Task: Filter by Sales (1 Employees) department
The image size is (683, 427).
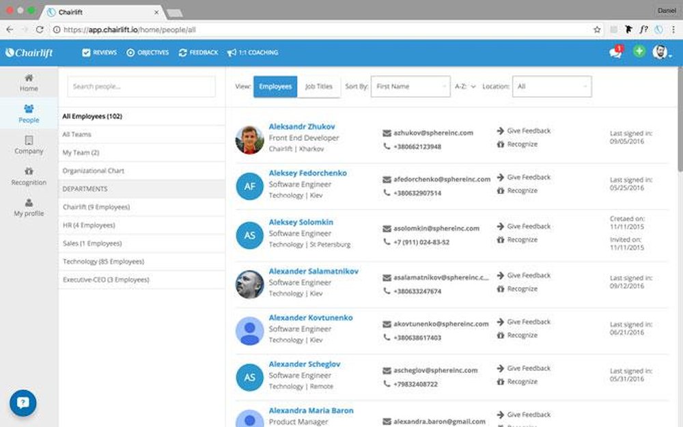Action: pos(141,243)
